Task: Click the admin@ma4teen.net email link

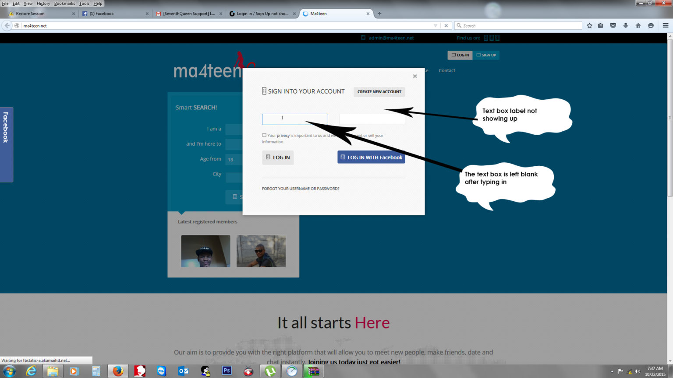Action: pos(391,38)
